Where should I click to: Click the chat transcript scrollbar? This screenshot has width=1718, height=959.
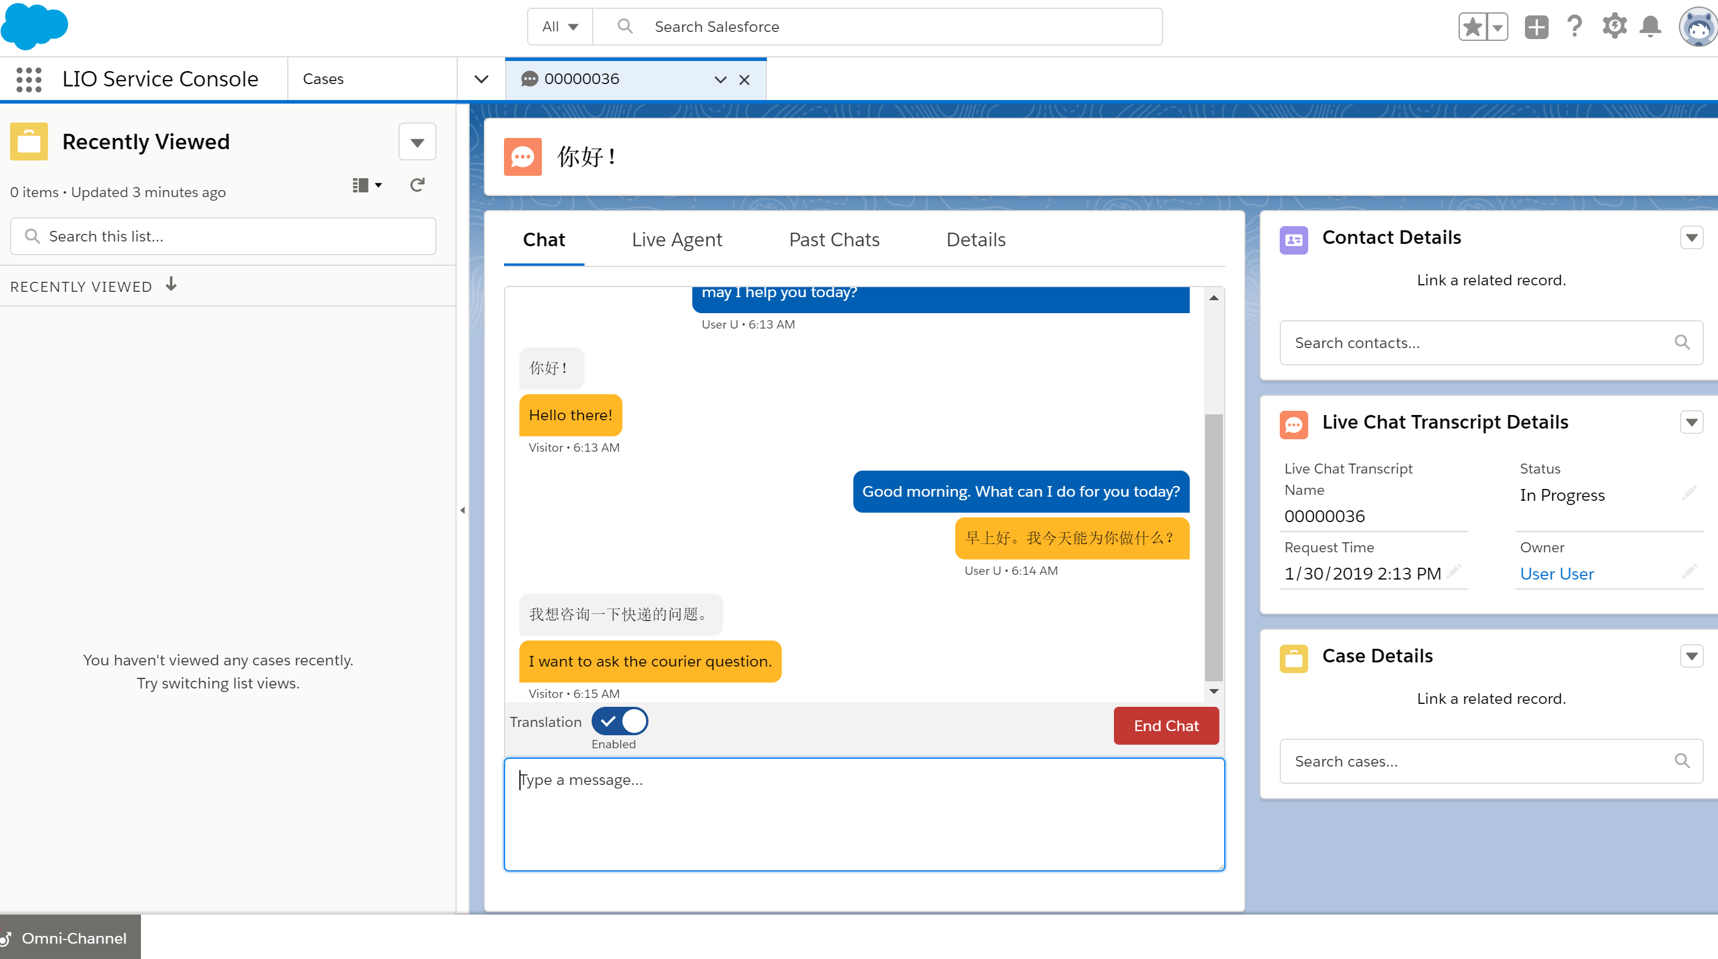pyautogui.click(x=1213, y=546)
